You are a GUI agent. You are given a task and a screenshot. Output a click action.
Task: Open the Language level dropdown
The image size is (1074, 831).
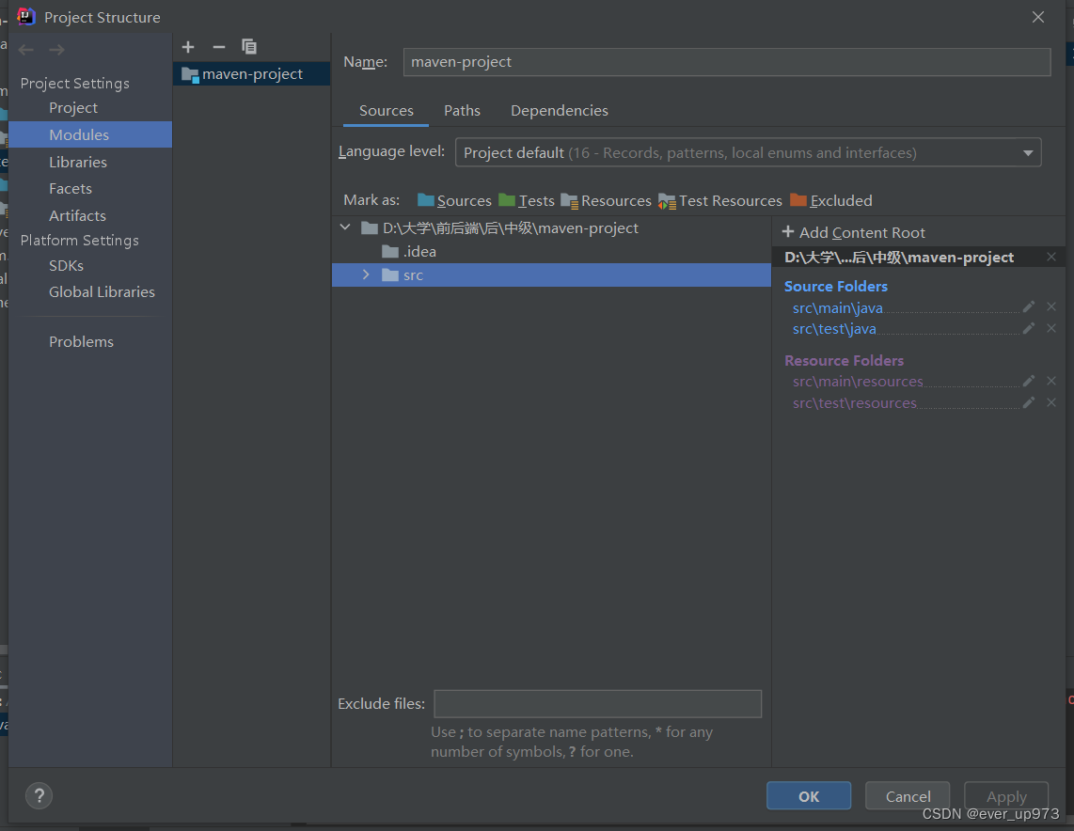pos(748,152)
